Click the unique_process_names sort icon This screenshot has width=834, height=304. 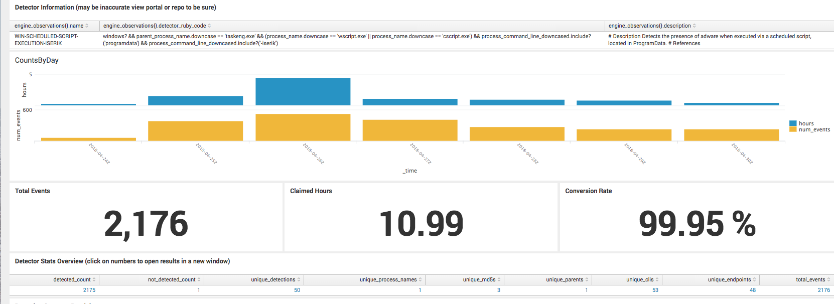tap(420, 279)
